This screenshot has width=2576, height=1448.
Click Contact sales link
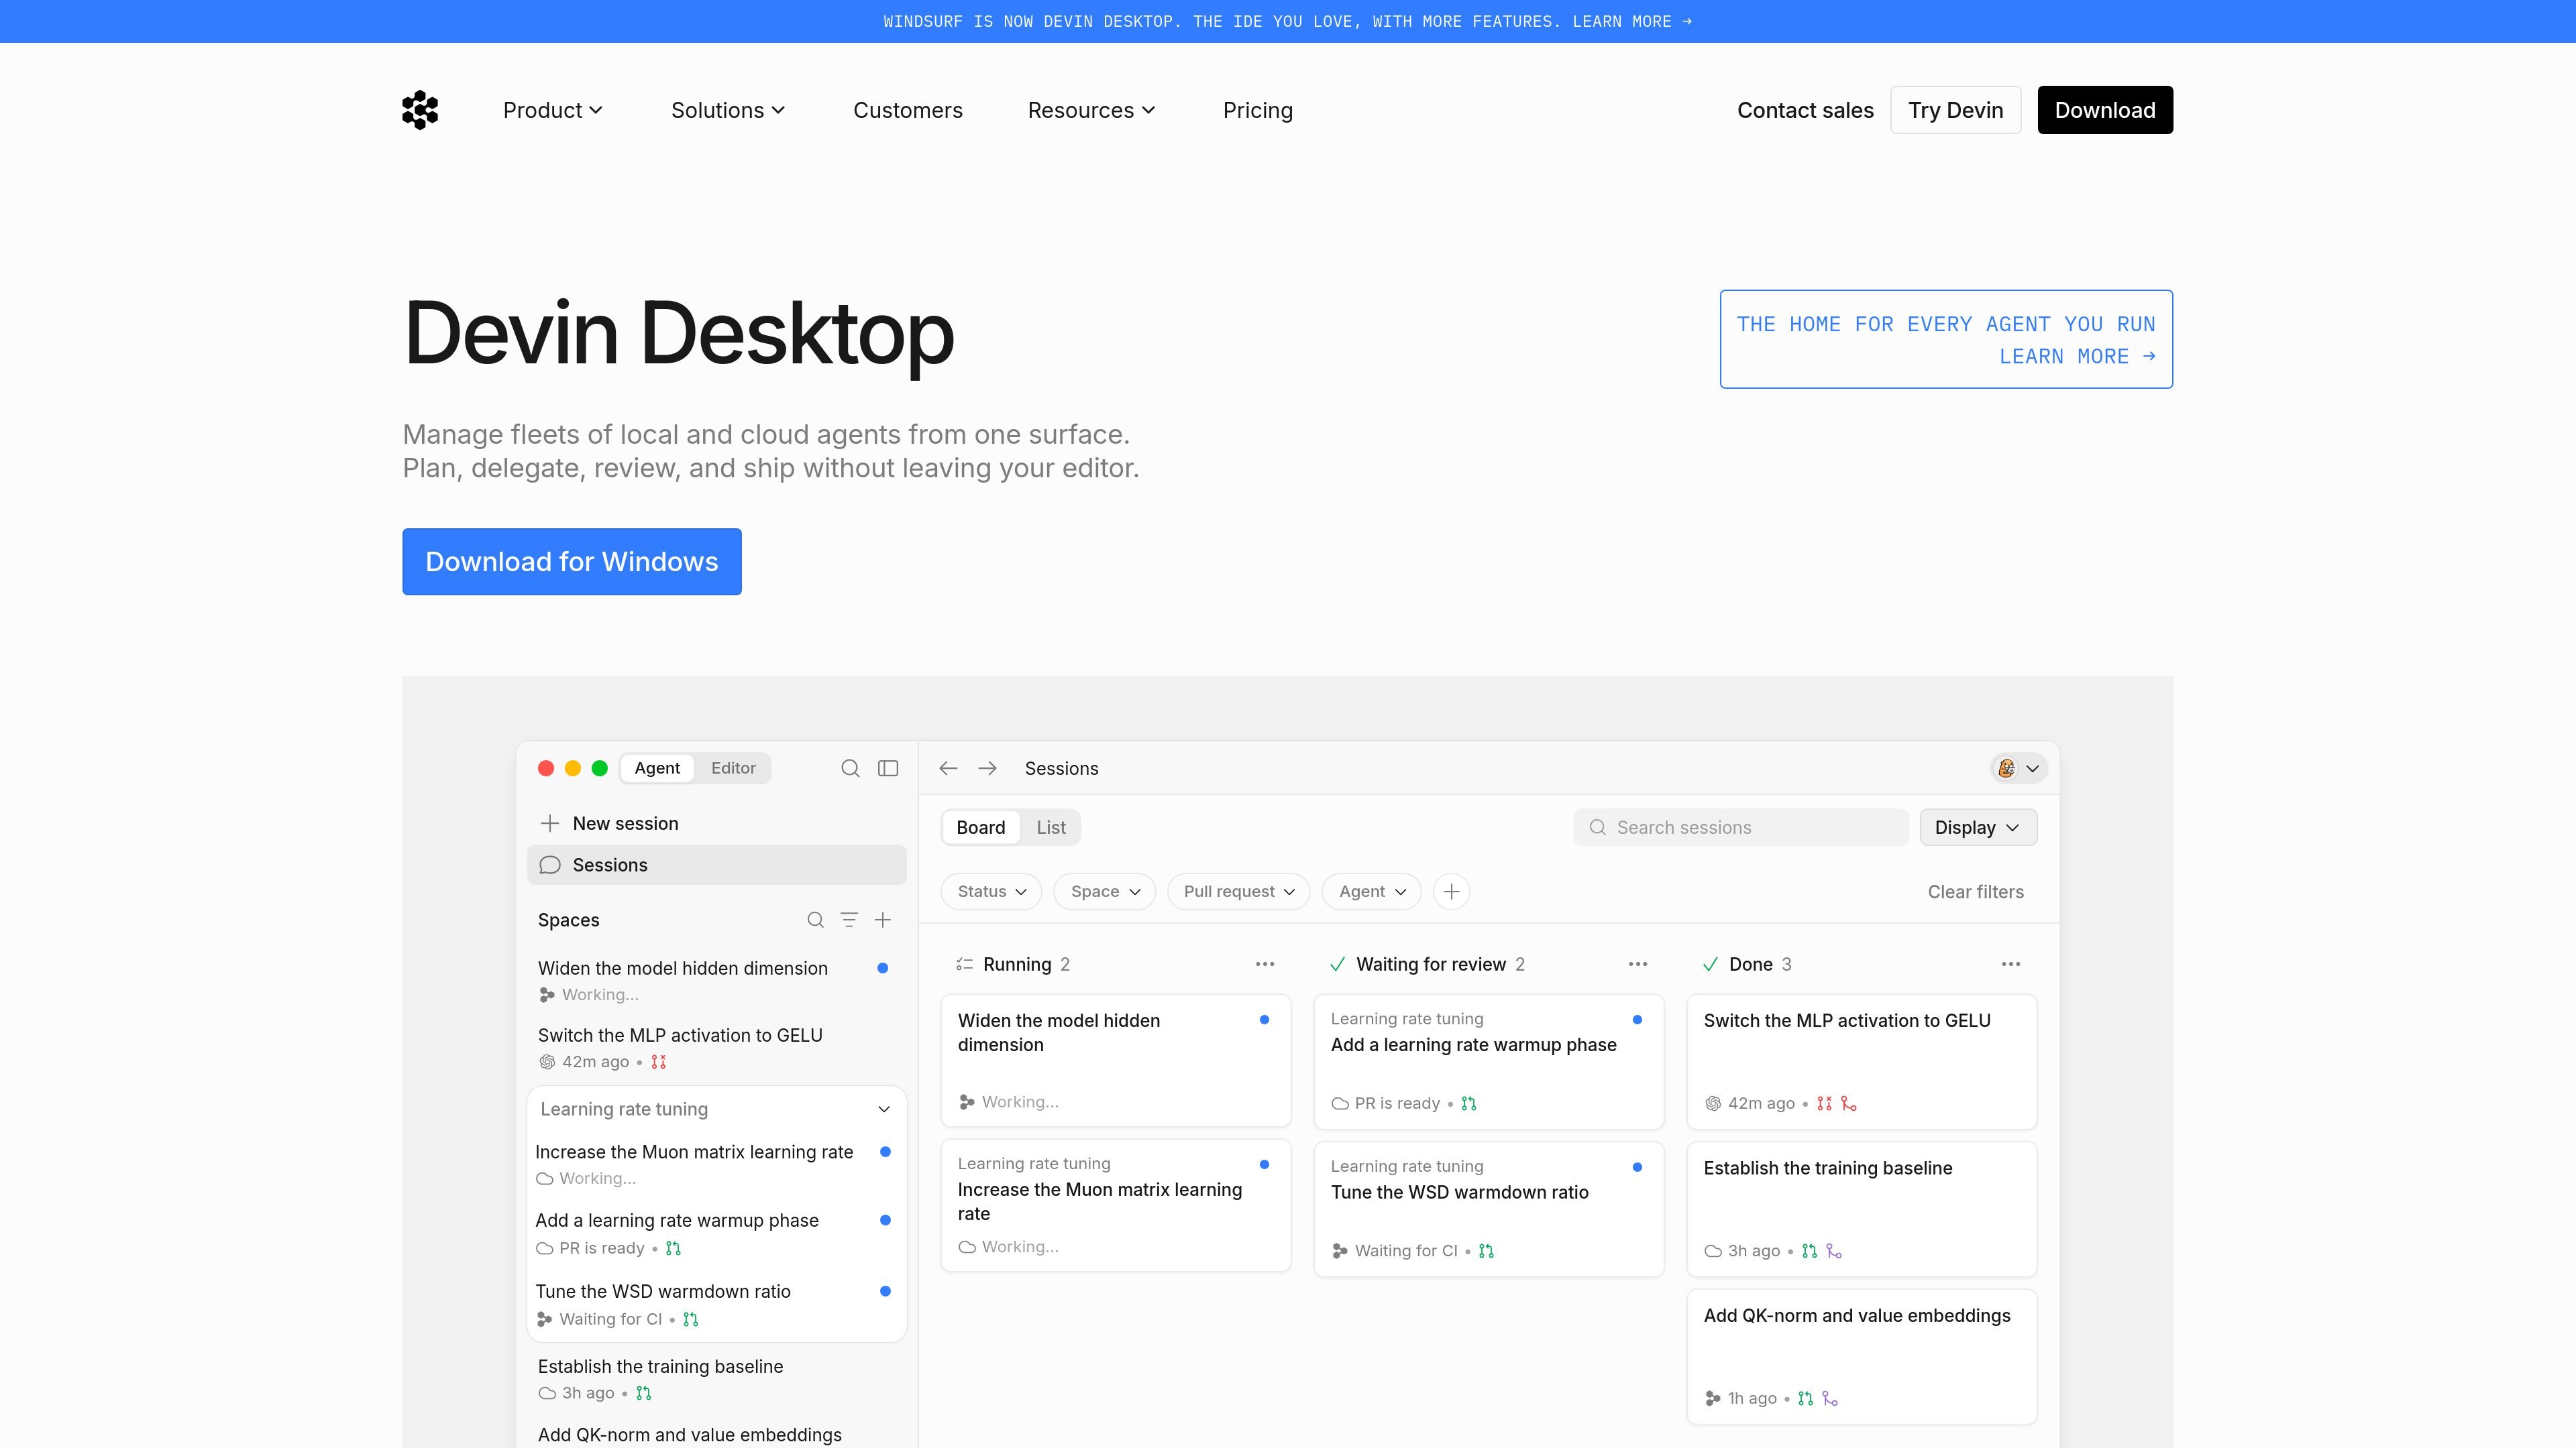click(x=1805, y=110)
